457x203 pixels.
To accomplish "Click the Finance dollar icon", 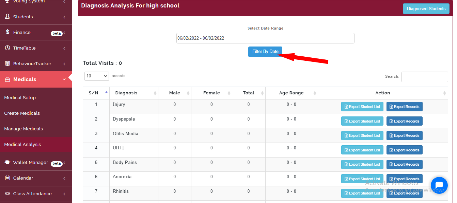I will click(x=7, y=32).
